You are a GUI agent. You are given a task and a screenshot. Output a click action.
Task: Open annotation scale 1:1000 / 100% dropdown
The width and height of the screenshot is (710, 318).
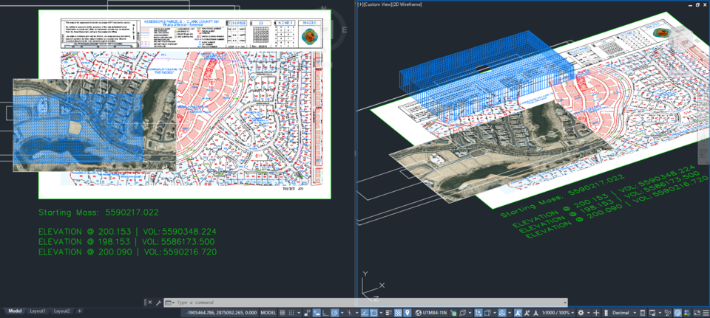(558, 313)
